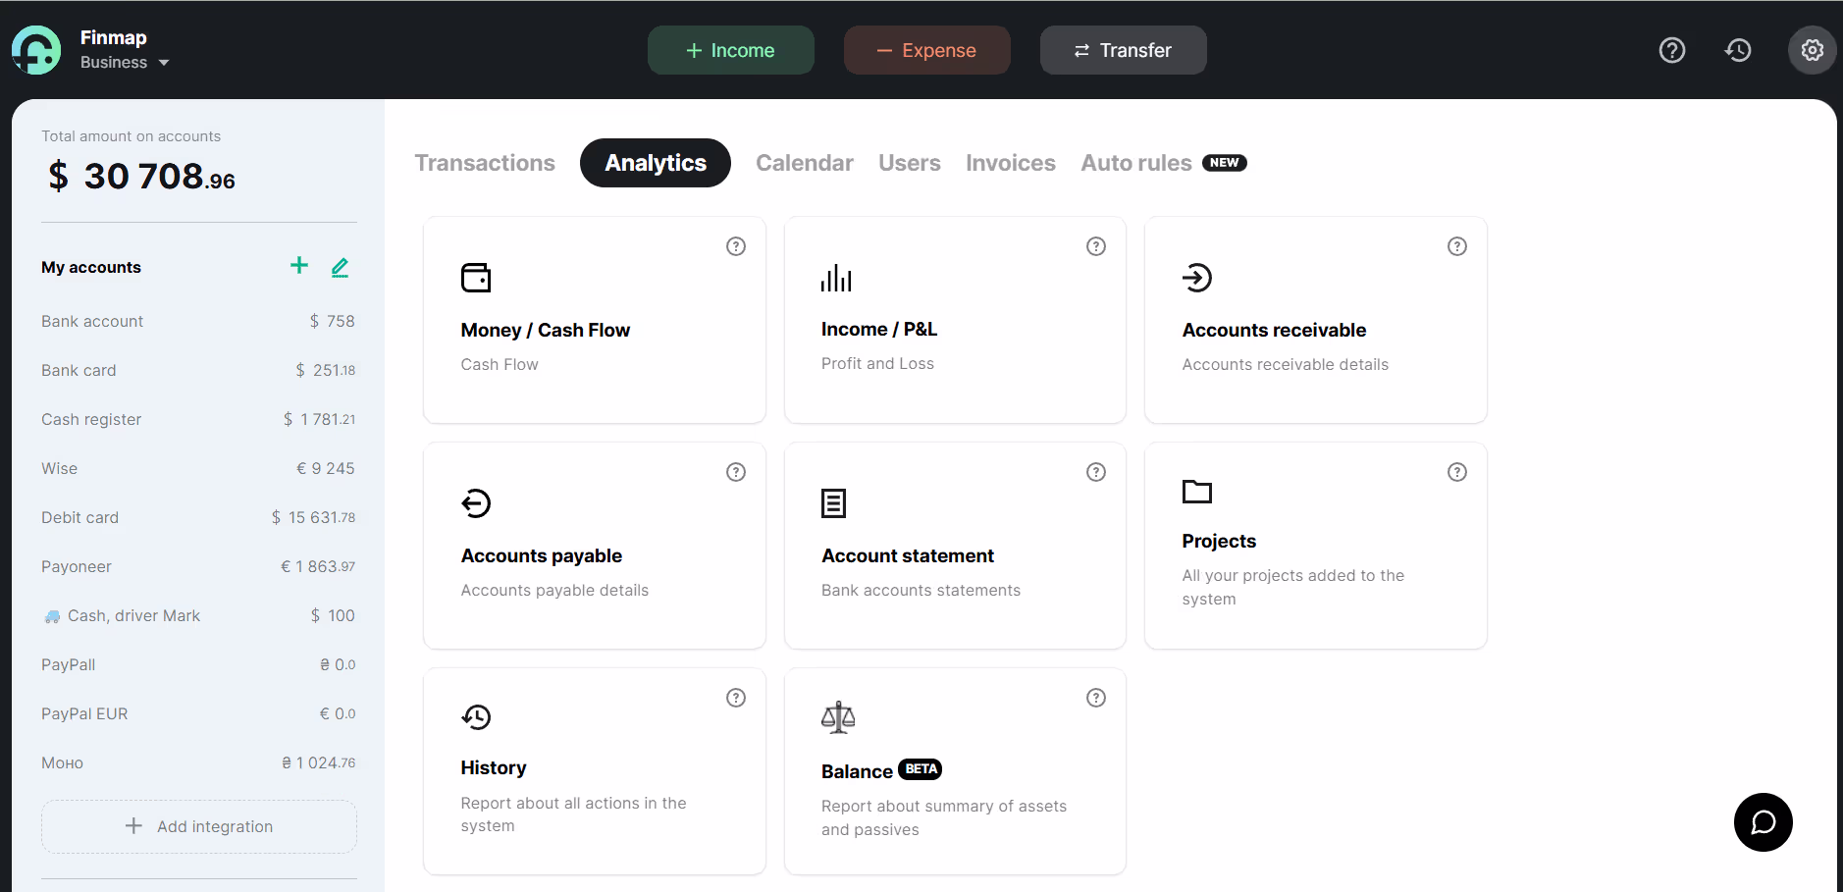Image resolution: width=1843 pixels, height=892 pixels.
Task: Click the Accounts payable icon
Action: [476, 503]
